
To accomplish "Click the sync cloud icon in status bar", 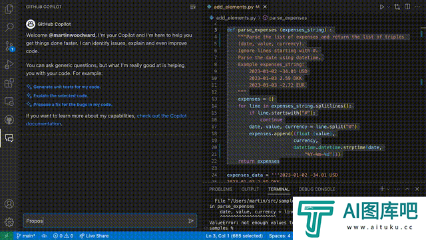I will point(44,235).
